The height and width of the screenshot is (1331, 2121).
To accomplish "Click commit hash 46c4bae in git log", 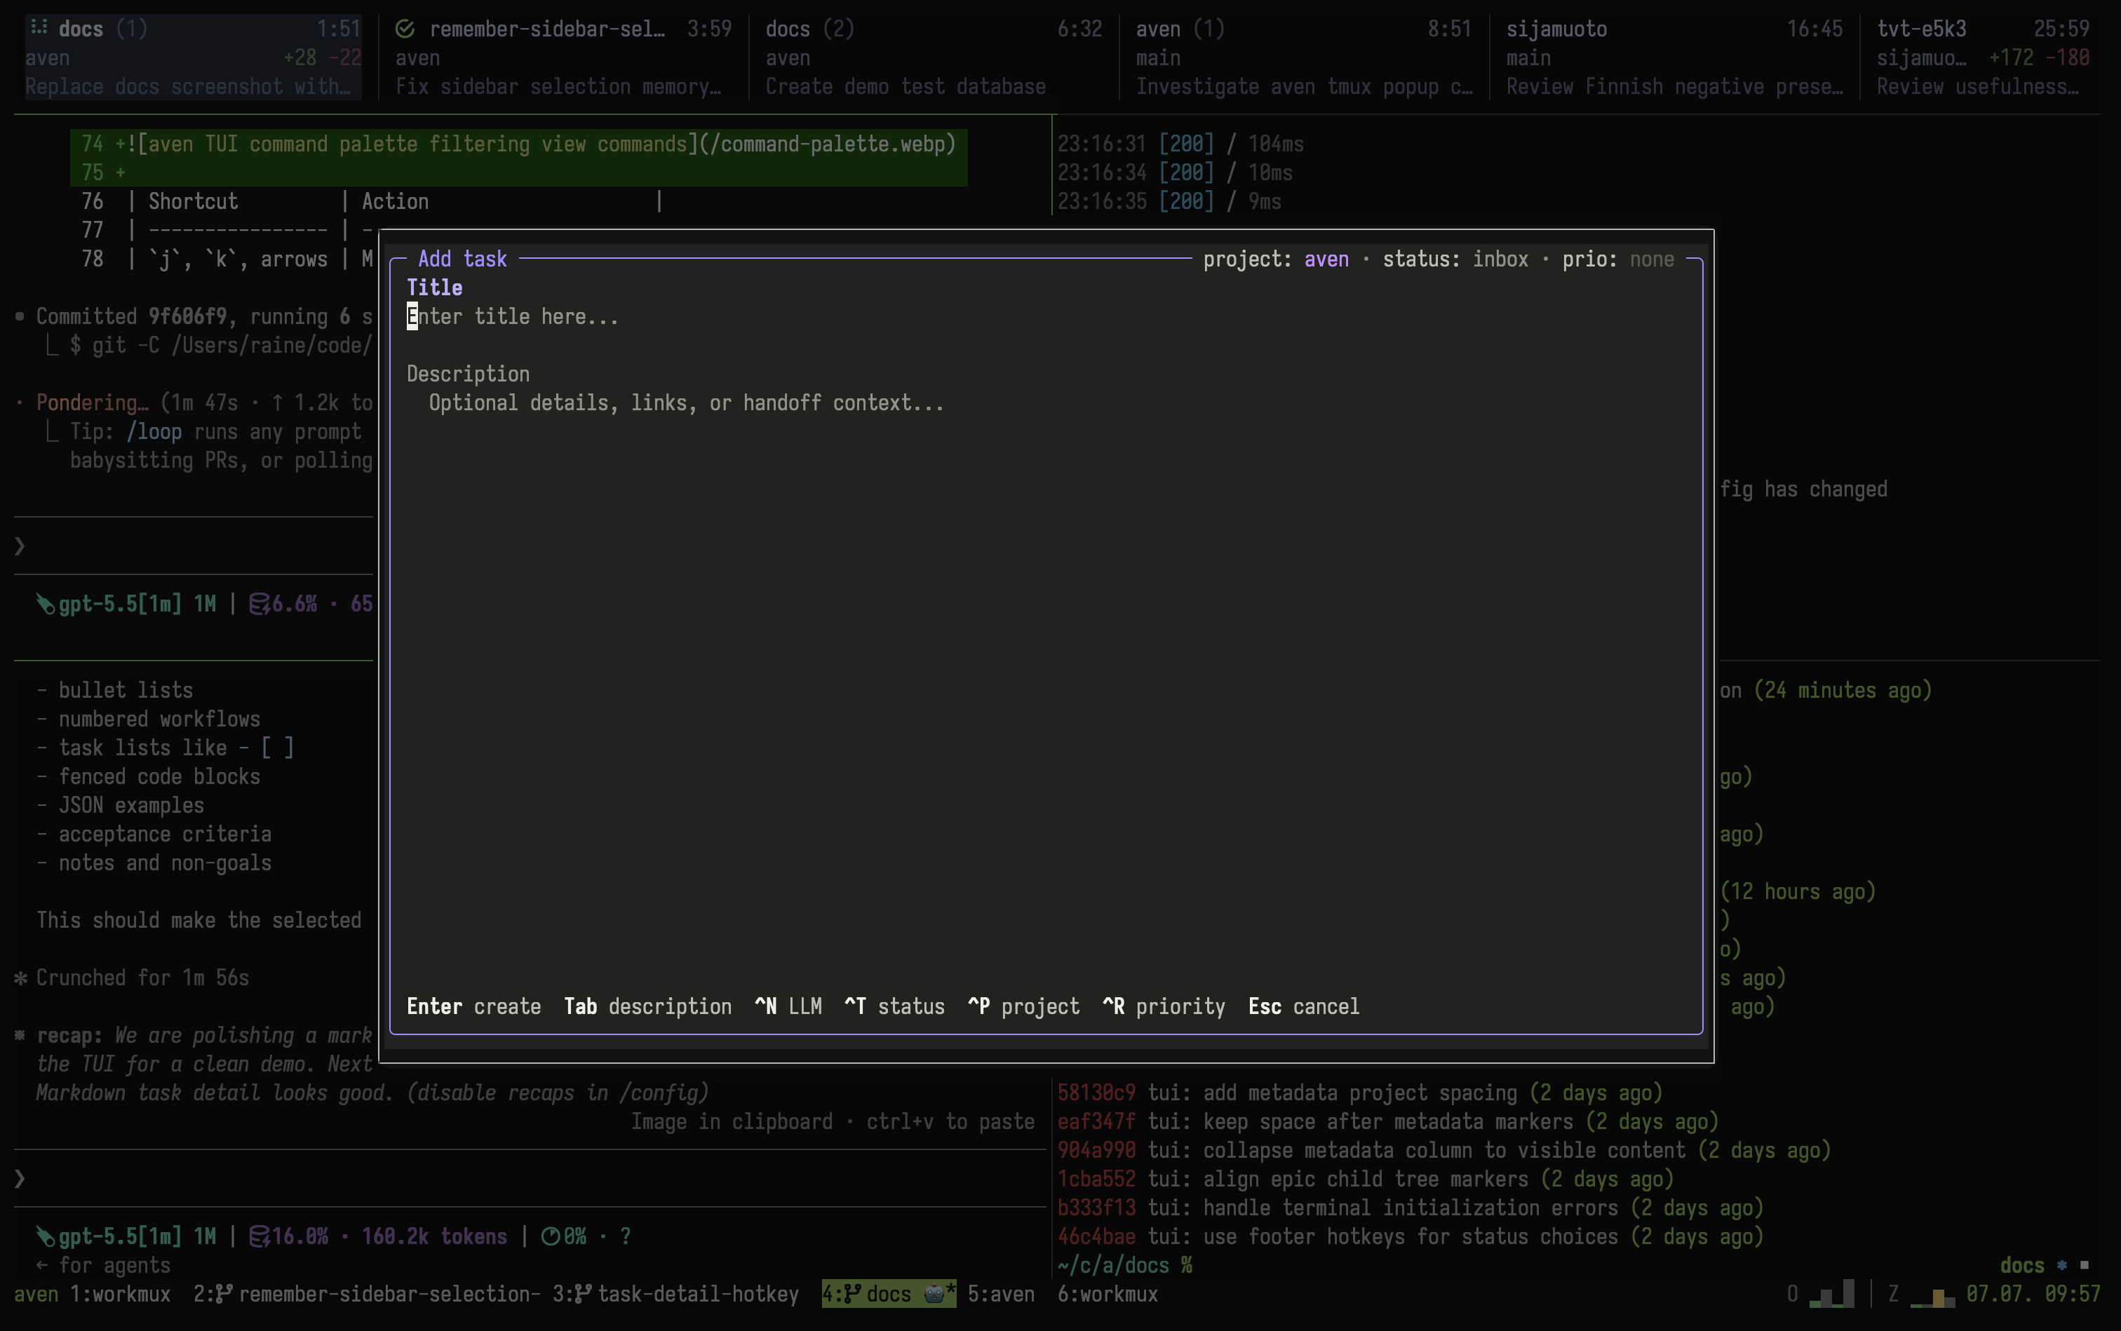I will (x=1096, y=1237).
